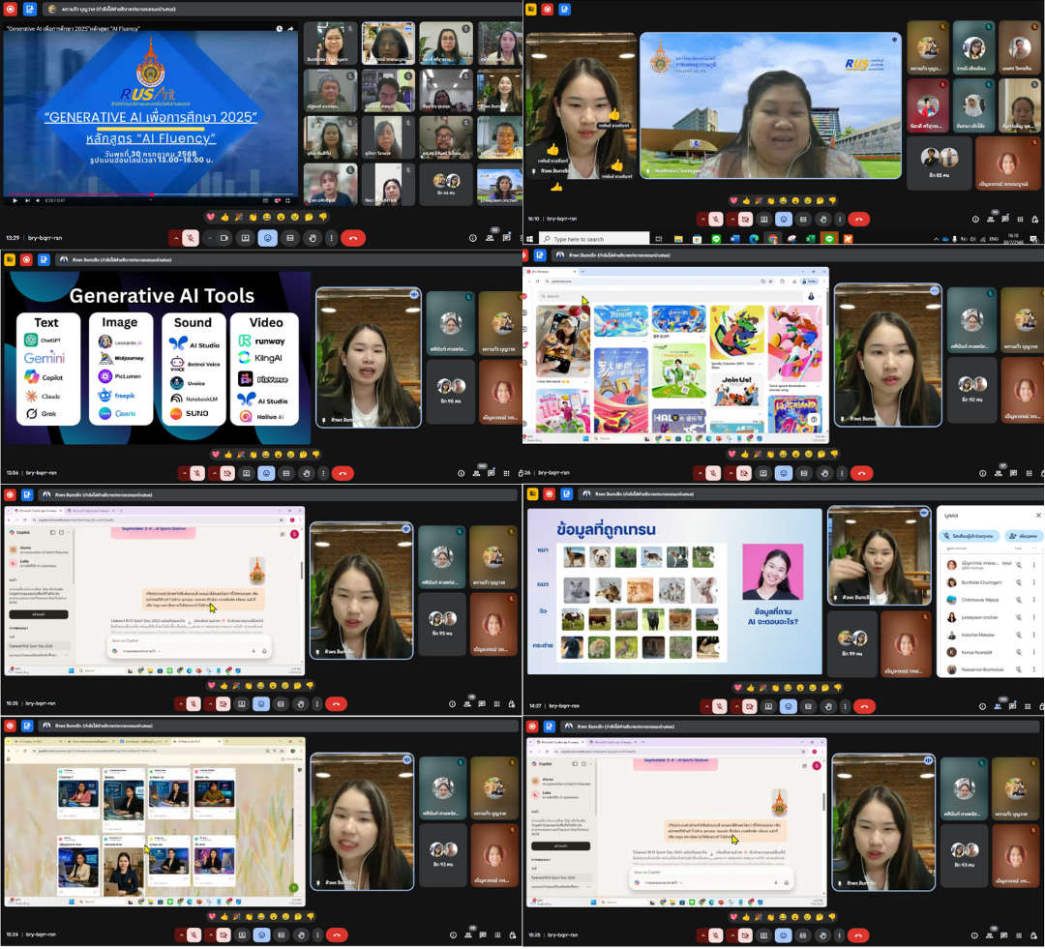Make the Generative AI video fullscreen
The height and width of the screenshot is (949, 1045).
tap(288, 200)
